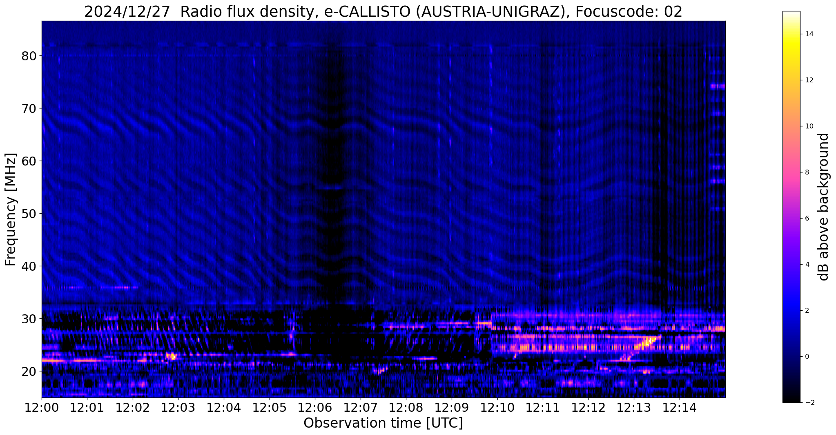
Task: Click the 50 MHz frequency tick label
Action: pyautogui.click(x=29, y=214)
